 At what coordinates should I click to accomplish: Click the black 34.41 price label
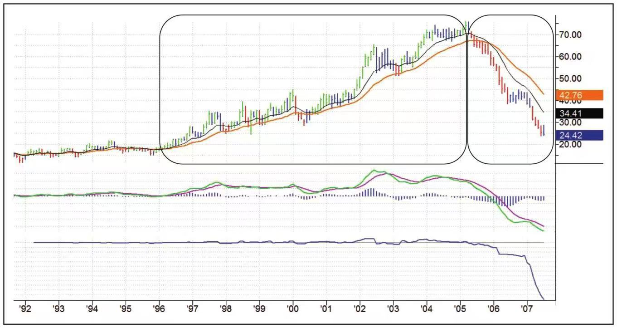(579, 113)
